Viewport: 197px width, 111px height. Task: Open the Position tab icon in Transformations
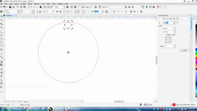click(164, 18)
